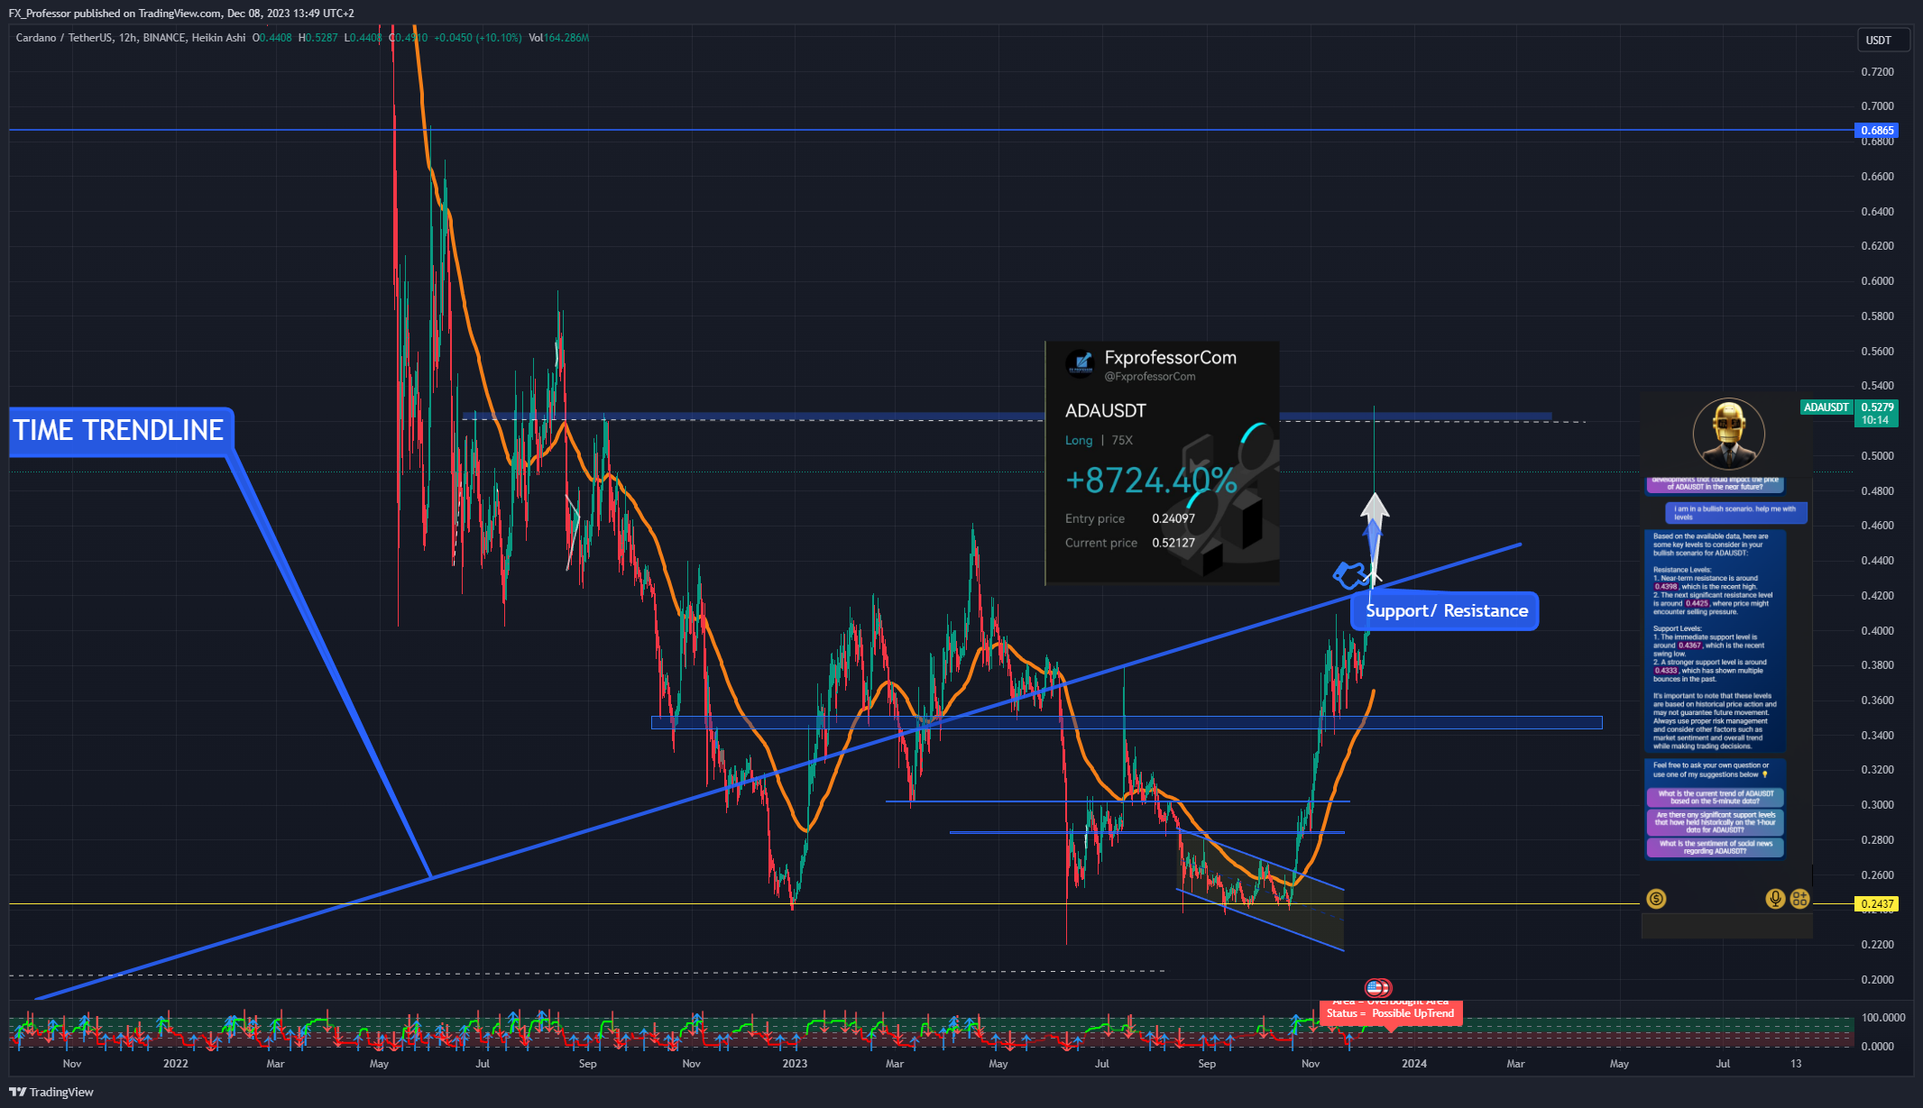Click the 0.7200 price axis label
The image size is (1923, 1108).
1877,71
